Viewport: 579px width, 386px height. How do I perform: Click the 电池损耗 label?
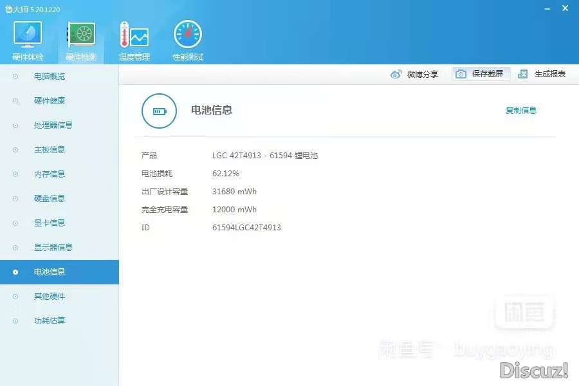(x=156, y=174)
